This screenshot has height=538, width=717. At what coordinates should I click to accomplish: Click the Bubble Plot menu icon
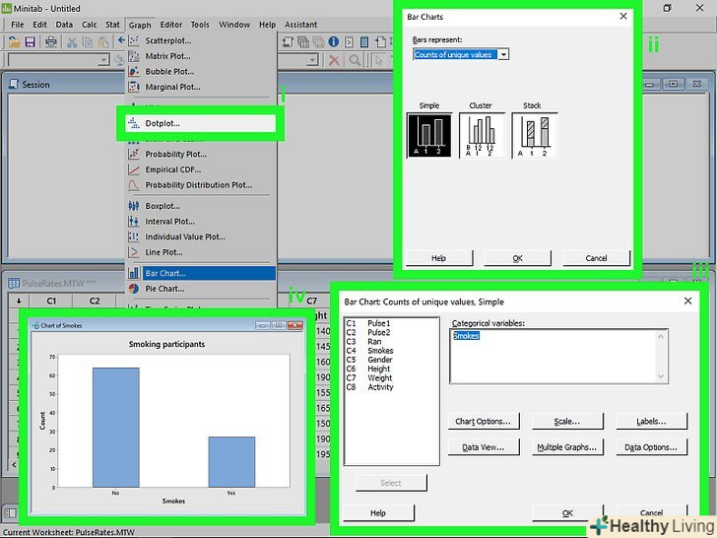point(134,71)
